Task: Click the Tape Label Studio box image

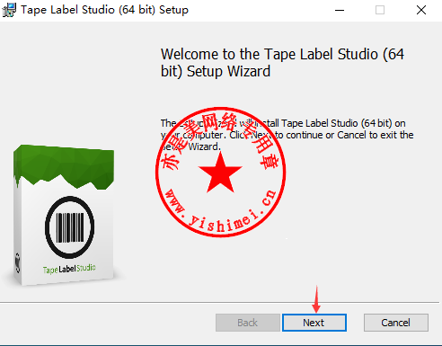Action: tap(64, 215)
